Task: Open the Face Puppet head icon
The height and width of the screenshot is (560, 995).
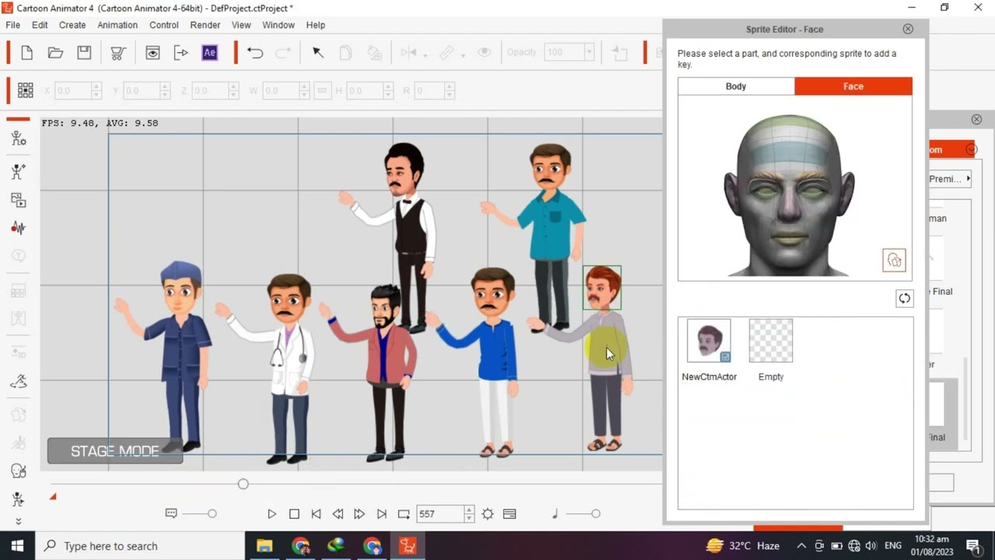Action: 19,471
